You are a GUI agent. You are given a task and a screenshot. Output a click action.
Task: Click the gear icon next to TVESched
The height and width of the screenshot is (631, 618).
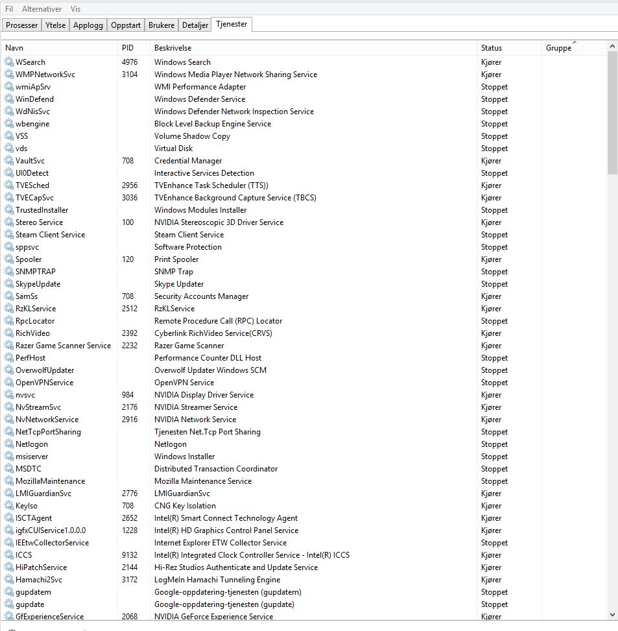9,185
